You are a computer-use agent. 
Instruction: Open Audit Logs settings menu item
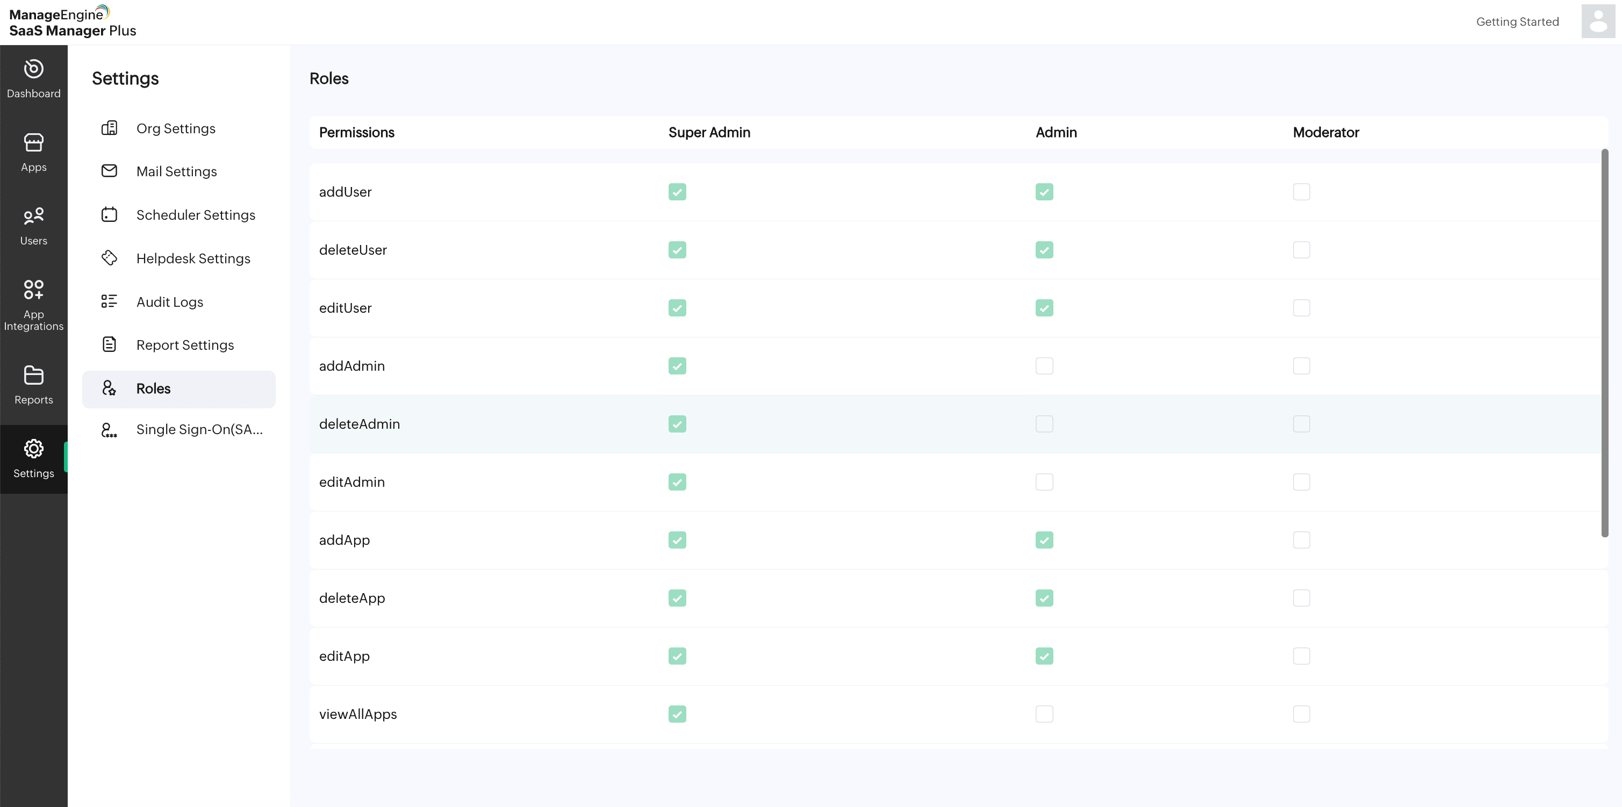(x=169, y=301)
